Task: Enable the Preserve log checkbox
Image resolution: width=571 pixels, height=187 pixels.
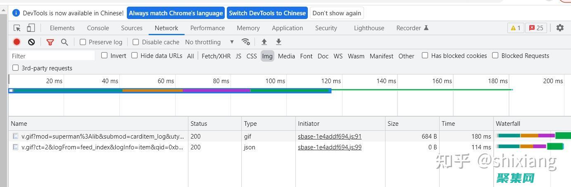Action: (83, 42)
